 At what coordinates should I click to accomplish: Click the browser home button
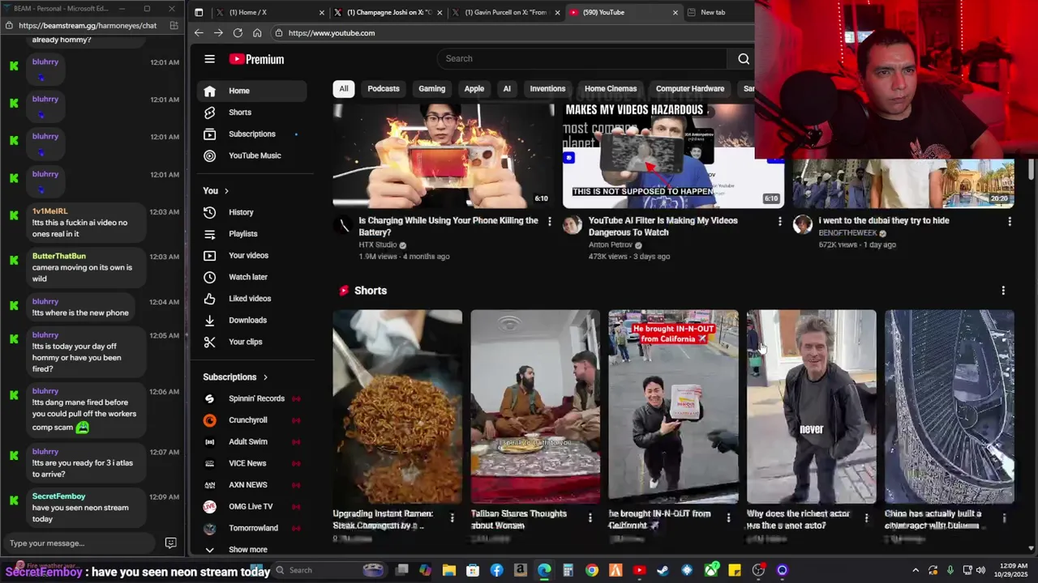click(257, 33)
